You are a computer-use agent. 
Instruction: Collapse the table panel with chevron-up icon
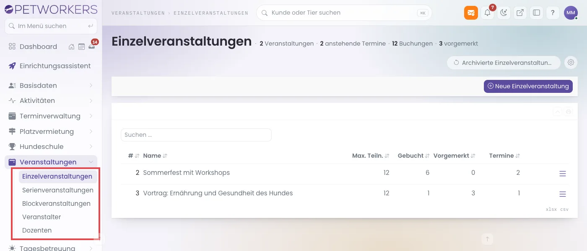(557, 112)
